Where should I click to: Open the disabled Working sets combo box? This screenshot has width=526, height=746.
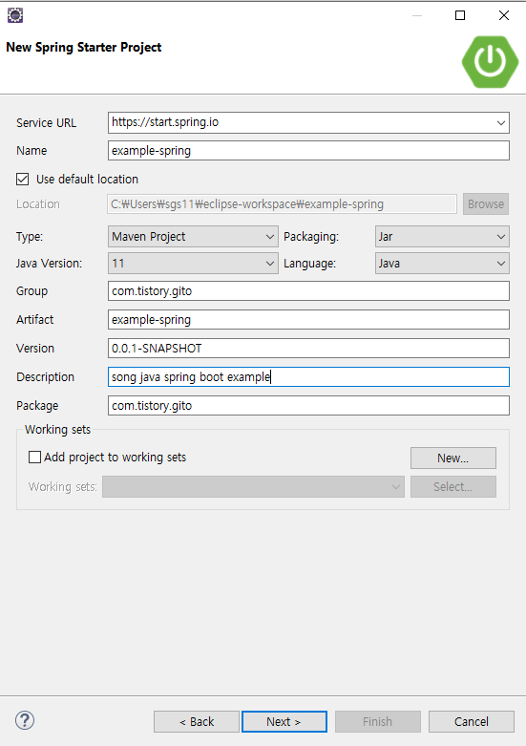pos(253,487)
